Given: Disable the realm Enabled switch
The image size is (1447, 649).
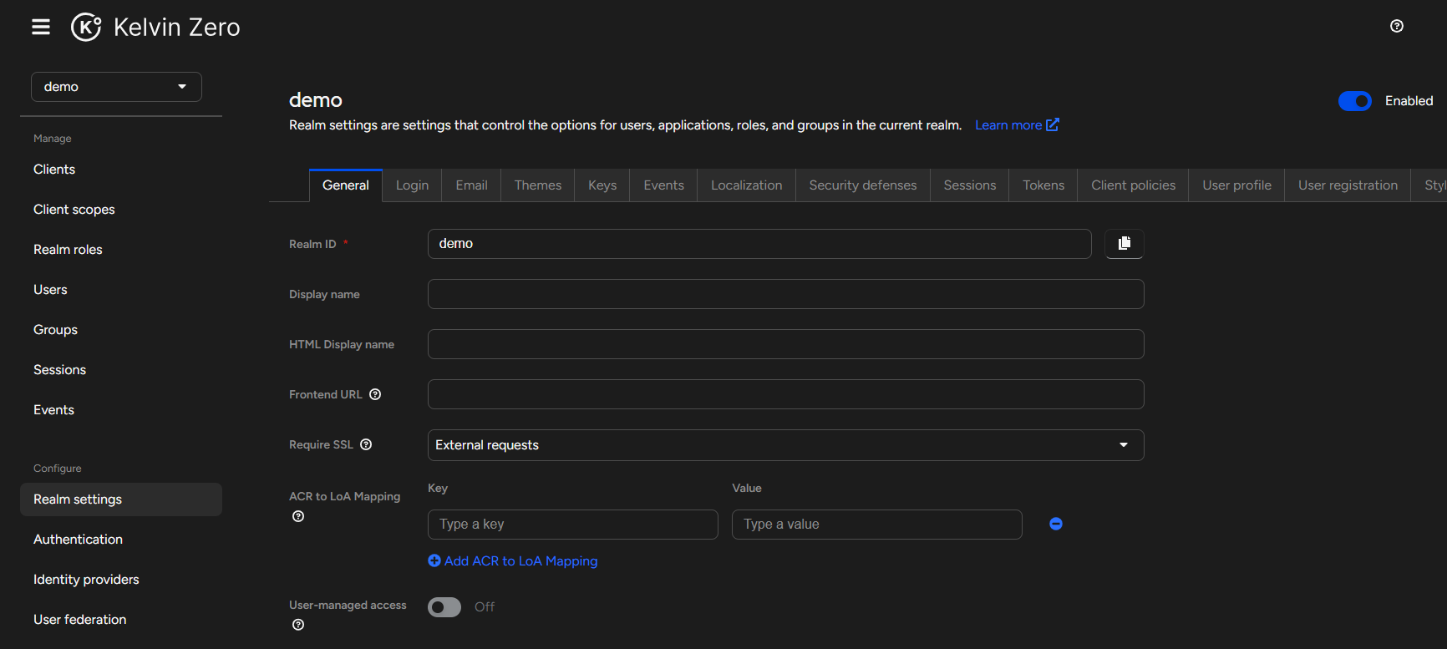Looking at the screenshot, I should (1354, 101).
